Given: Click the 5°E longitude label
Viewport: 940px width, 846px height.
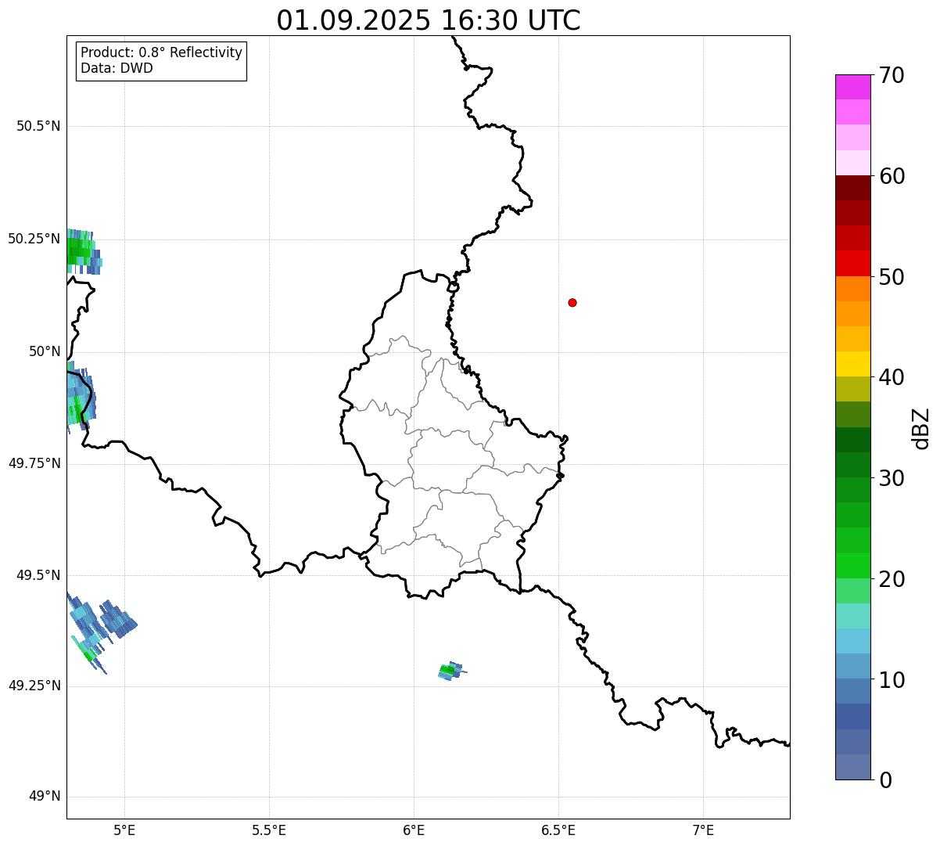Looking at the screenshot, I should [124, 830].
